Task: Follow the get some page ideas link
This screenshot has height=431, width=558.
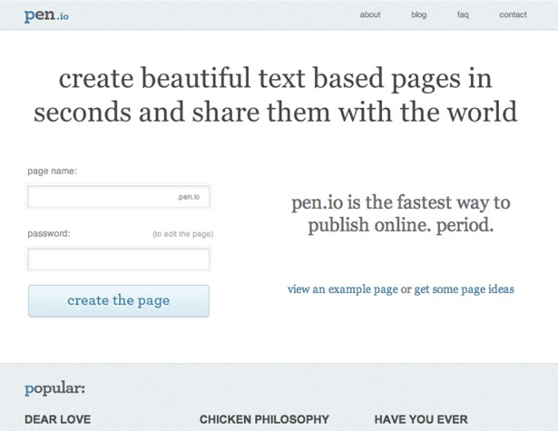Action: pyautogui.click(x=464, y=289)
